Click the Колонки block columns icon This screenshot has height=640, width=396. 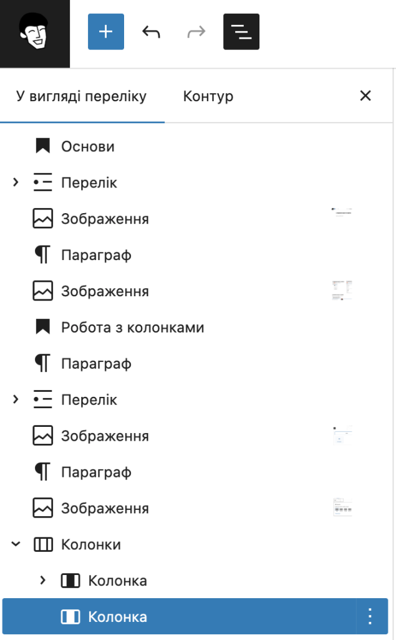coord(43,544)
